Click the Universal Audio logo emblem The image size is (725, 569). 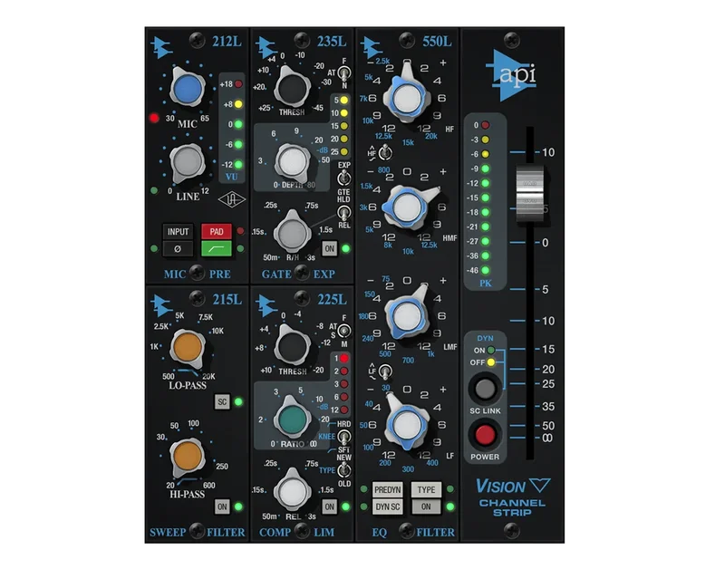[232, 199]
